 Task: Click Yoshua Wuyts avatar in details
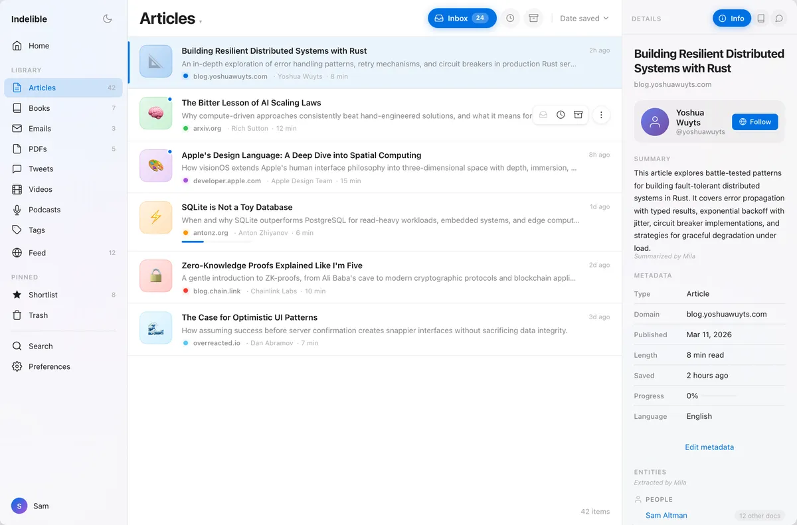[655, 122]
